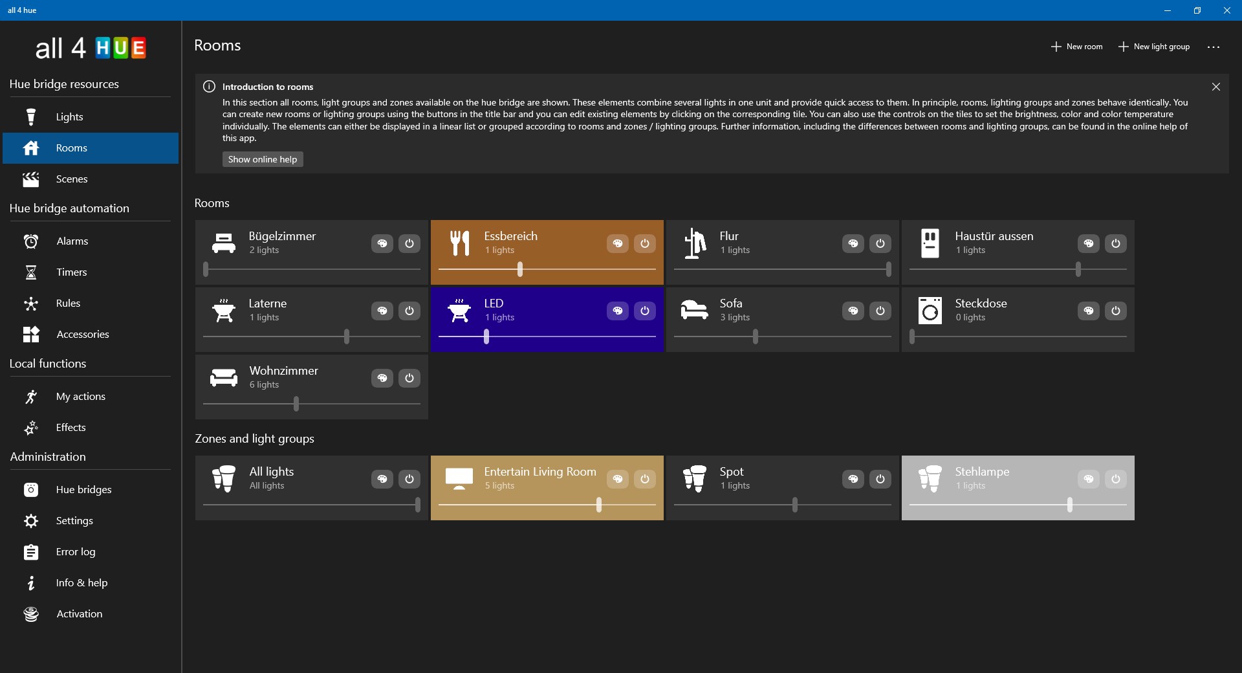Select the Scenes section
The image size is (1242, 673).
[71, 179]
